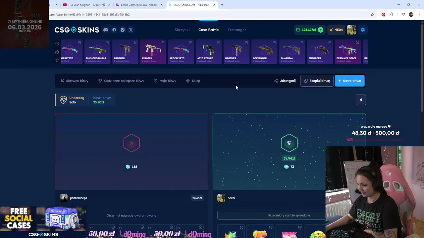
Task: Click the loser X hexagon icon
Action: (132, 143)
